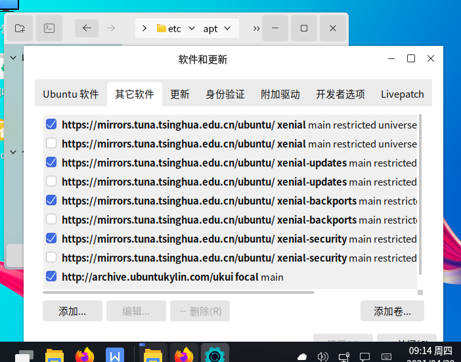
Task: Go forward in the file manager
Action: point(111,28)
